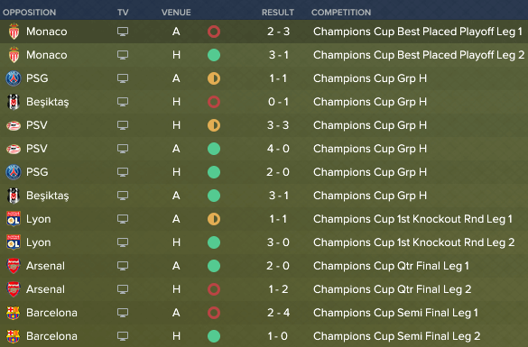Viewport: 528px width, 347px height.
Task: Click the PSG club badge in the 1-1 row
Action: point(14,78)
